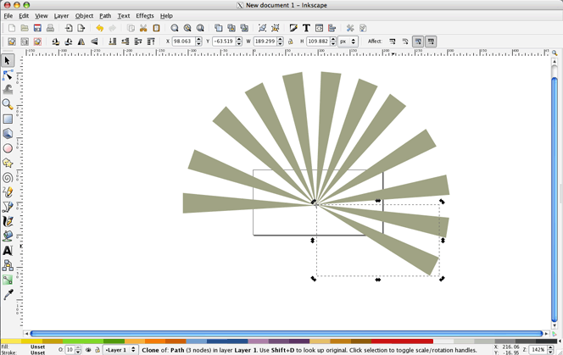This screenshot has width=563, height=355.
Task: Open XML editor icon
Action: pyautogui.click(x=319, y=28)
